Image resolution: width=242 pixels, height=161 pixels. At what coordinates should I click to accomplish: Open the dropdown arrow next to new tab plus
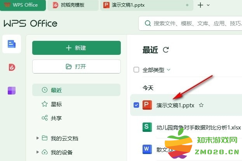tap(208, 5)
